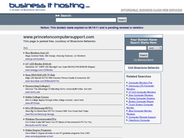Click the arrow bullet beside Researching Colleges?
184x138 pixels.
pos(24,86)
